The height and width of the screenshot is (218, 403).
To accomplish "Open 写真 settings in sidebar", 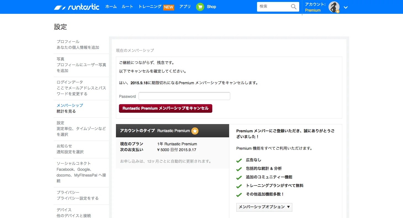I will point(81,65).
